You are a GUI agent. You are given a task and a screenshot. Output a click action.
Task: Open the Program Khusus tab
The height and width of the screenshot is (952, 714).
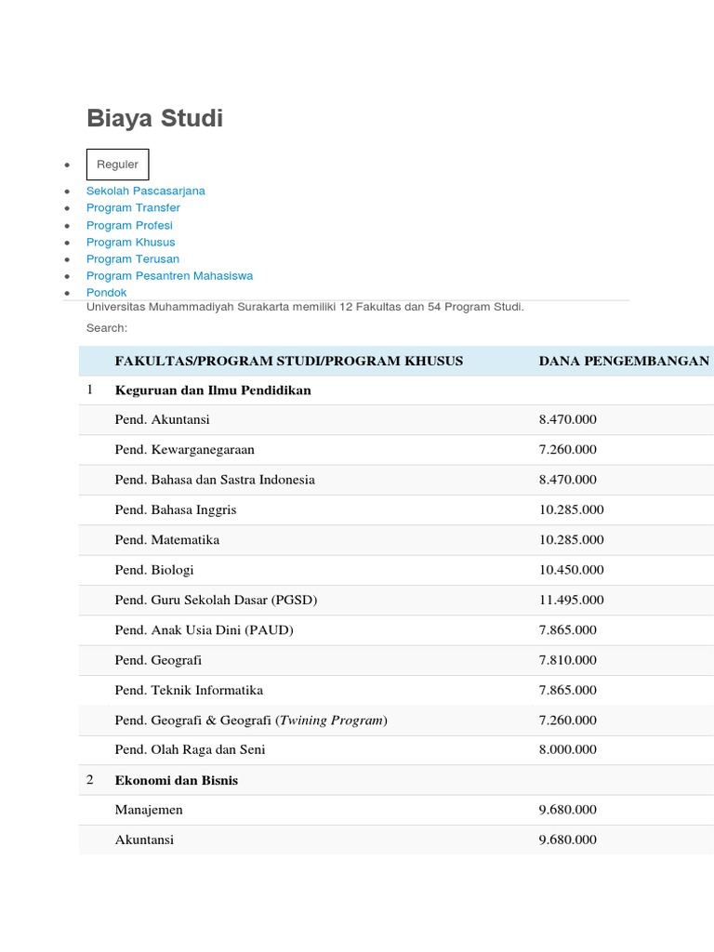[x=130, y=243]
